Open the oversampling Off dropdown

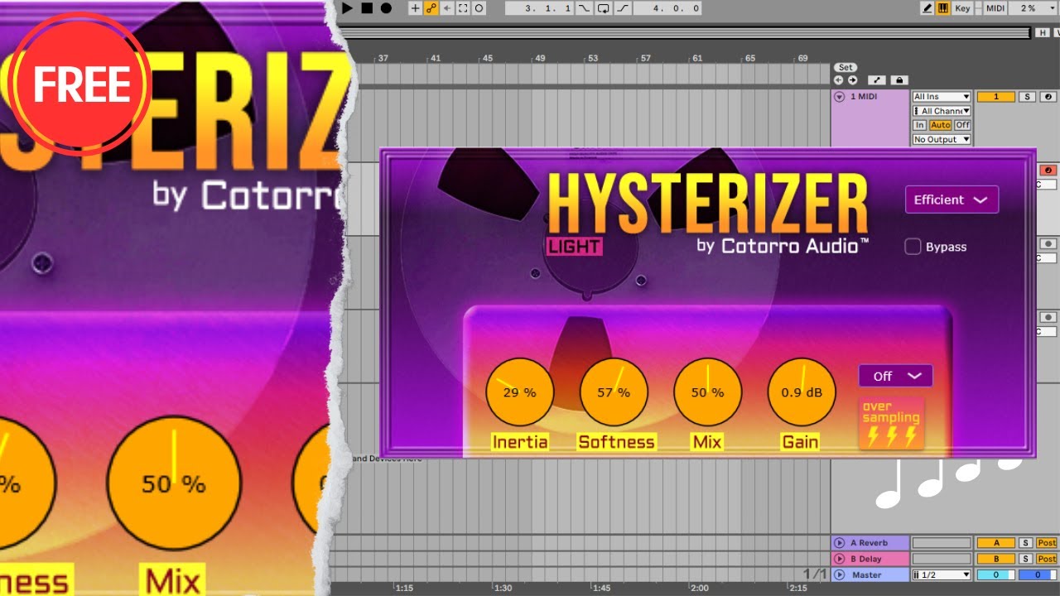[896, 376]
